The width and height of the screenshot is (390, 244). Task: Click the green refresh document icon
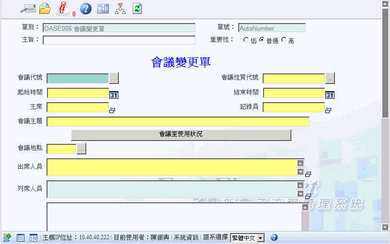tap(138, 8)
